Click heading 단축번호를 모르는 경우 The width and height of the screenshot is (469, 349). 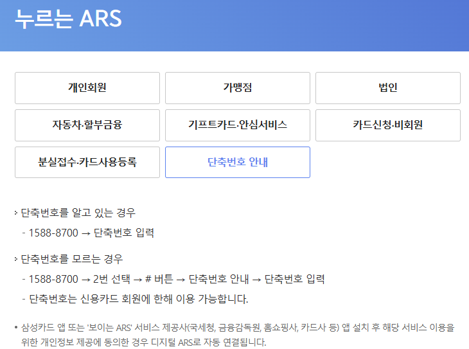pyautogui.click(x=72, y=259)
